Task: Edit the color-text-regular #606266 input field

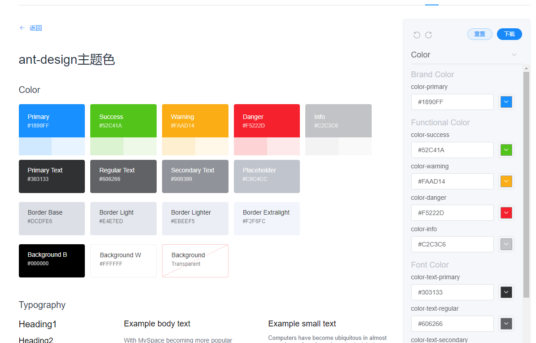Action: point(452,324)
